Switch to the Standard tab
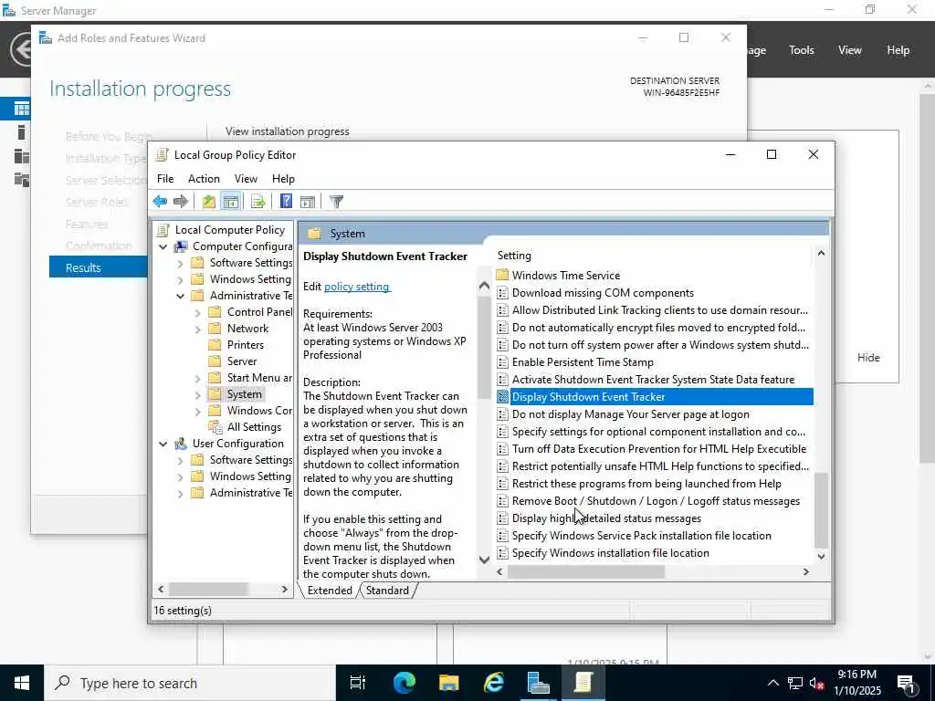 (x=387, y=591)
